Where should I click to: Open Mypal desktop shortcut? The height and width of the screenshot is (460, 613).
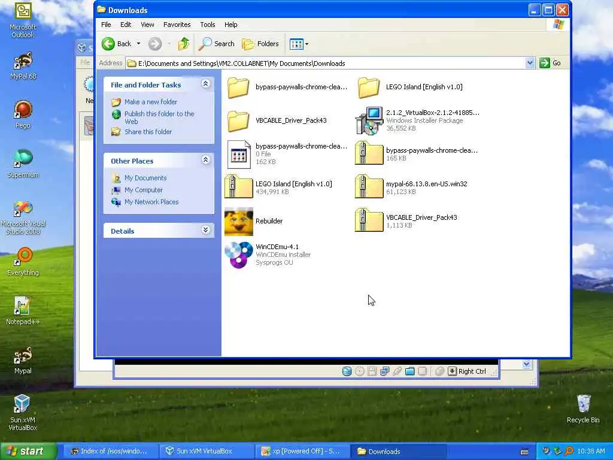click(x=23, y=360)
